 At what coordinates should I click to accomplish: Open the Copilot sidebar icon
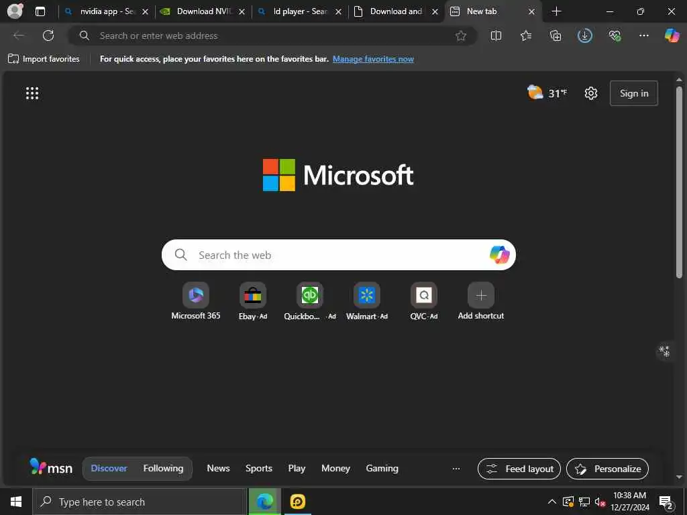tap(672, 36)
